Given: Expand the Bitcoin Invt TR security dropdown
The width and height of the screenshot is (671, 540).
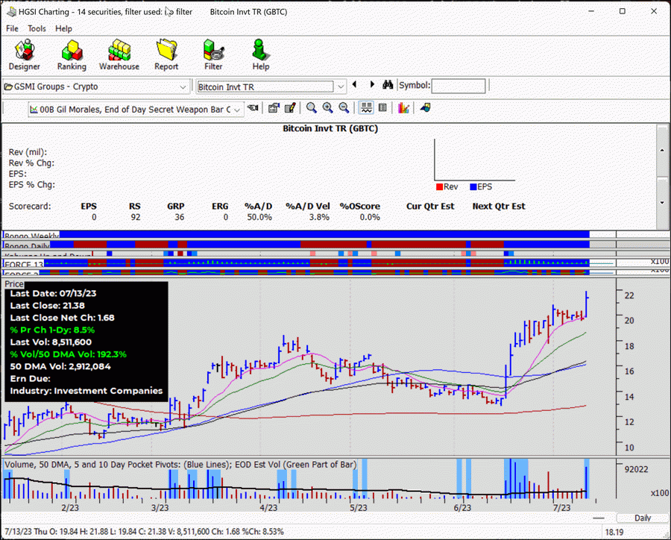Looking at the screenshot, I should [340, 87].
